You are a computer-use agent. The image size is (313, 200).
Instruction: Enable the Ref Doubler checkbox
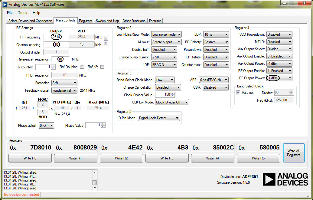pyautogui.click(x=82, y=67)
